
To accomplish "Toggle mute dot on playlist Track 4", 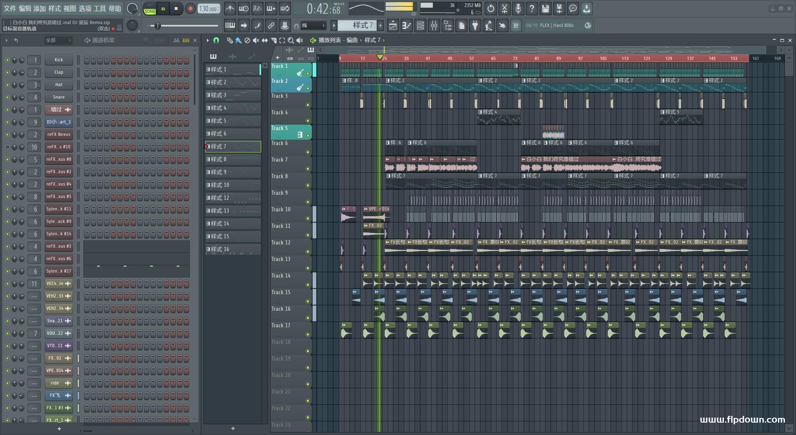I will tap(308, 121).
